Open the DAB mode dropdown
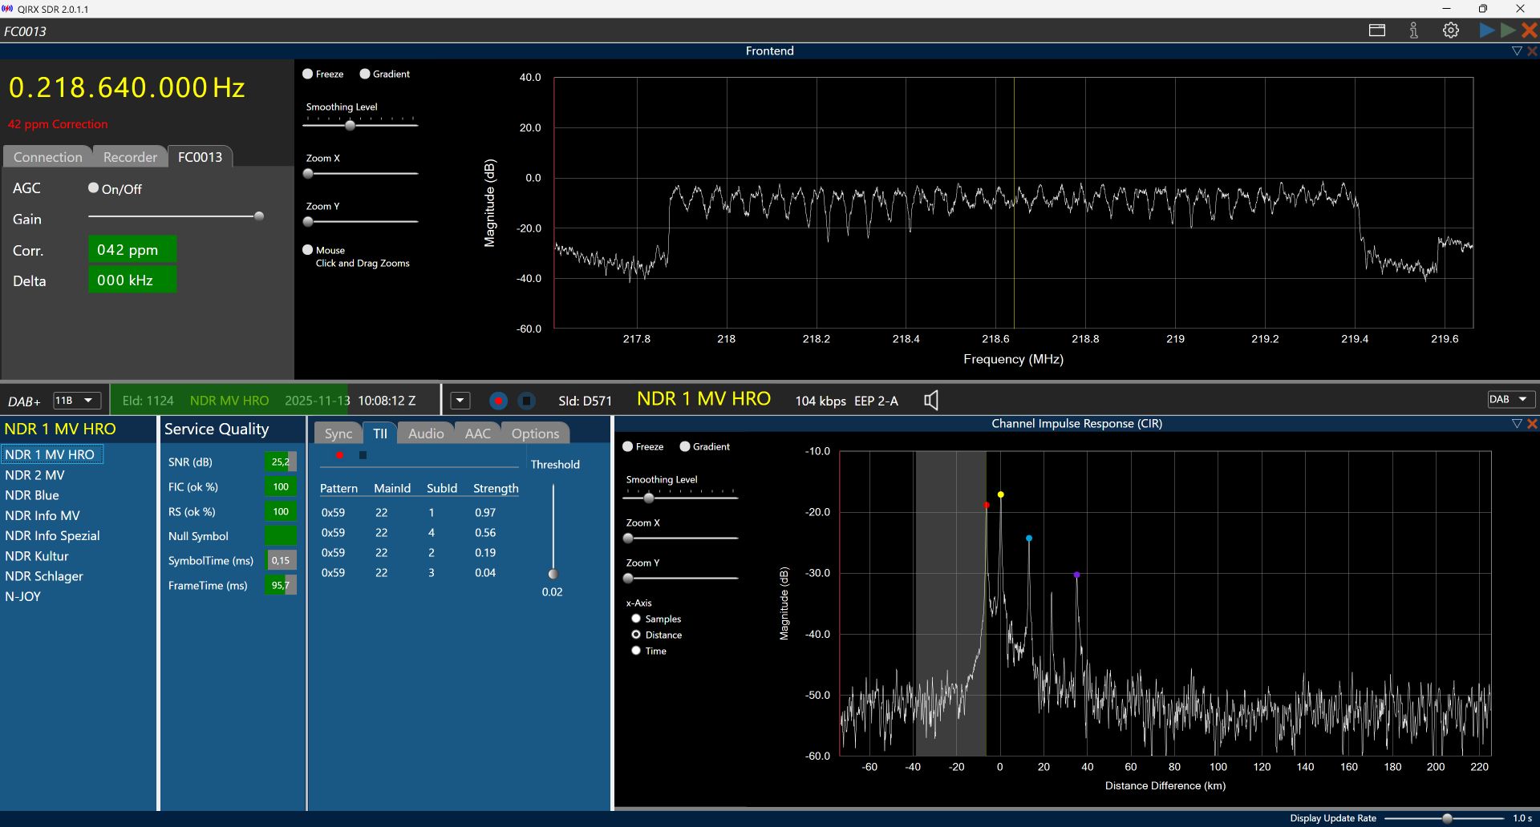 click(x=1510, y=400)
